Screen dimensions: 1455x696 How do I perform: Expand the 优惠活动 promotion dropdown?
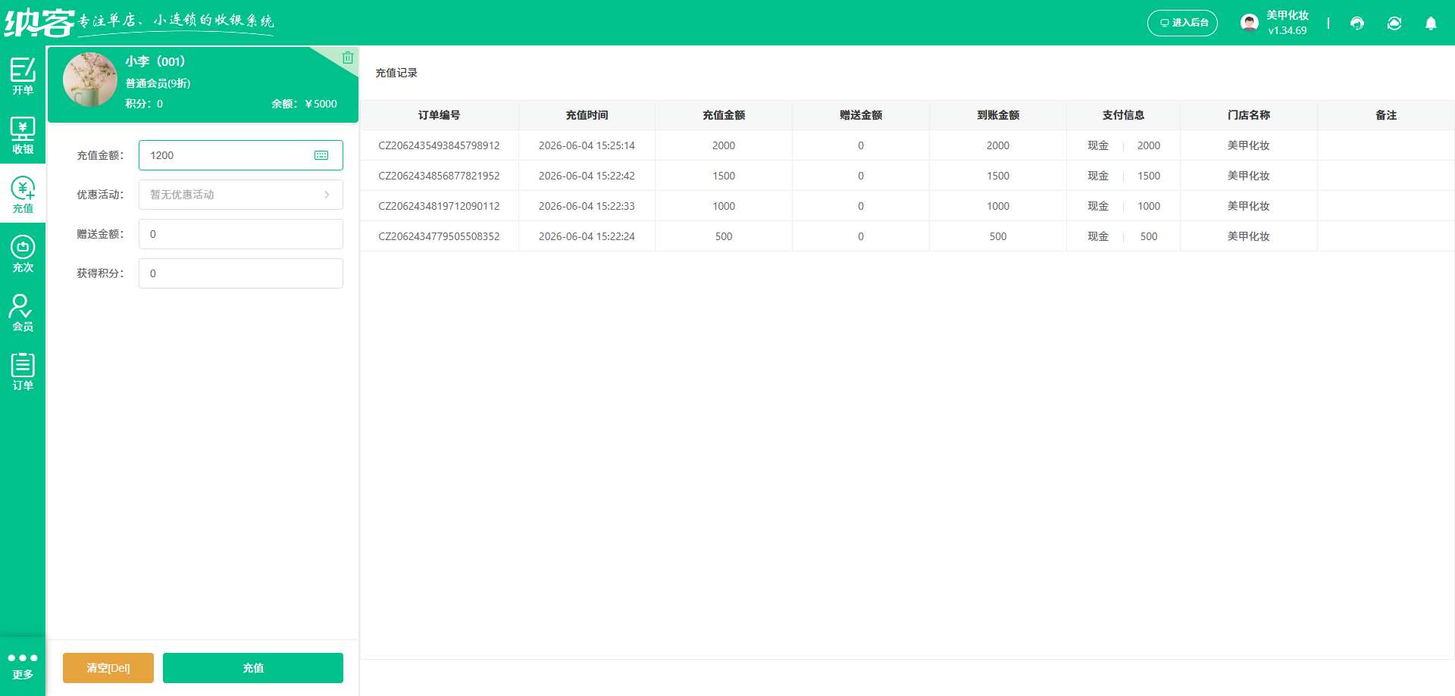241,195
